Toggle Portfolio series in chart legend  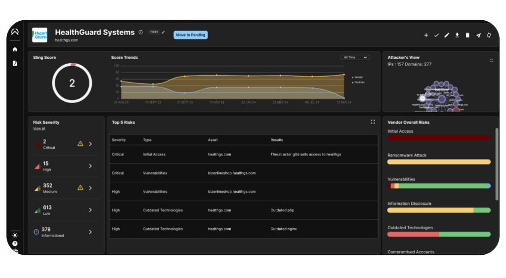tap(358, 82)
